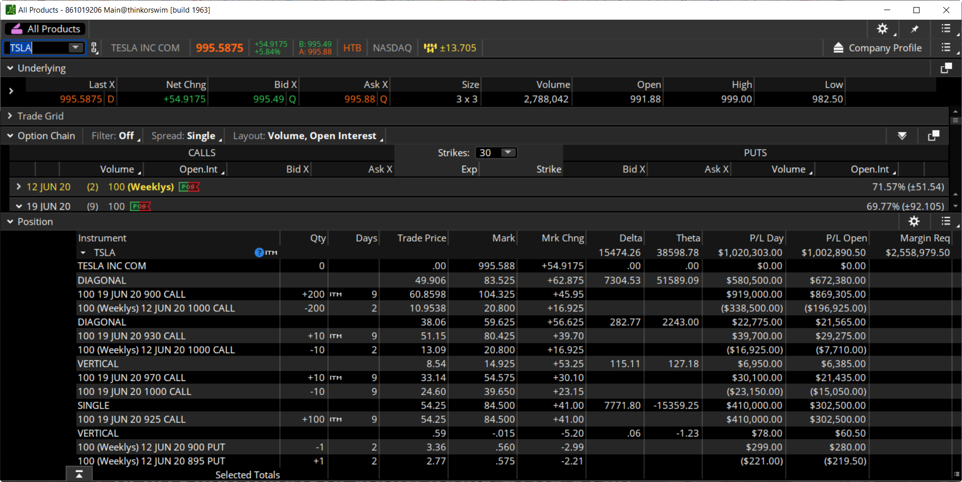Open the puts Volume column dropdown
Viewport: 962px width, 482px height.
[x=811, y=172]
